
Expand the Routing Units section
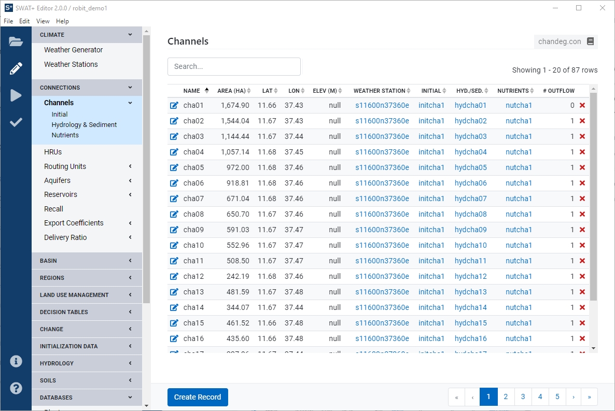(x=87, y=166)
